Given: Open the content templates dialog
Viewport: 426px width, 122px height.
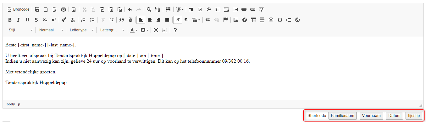Looking at the screenshot, I should tap(74, 9).
